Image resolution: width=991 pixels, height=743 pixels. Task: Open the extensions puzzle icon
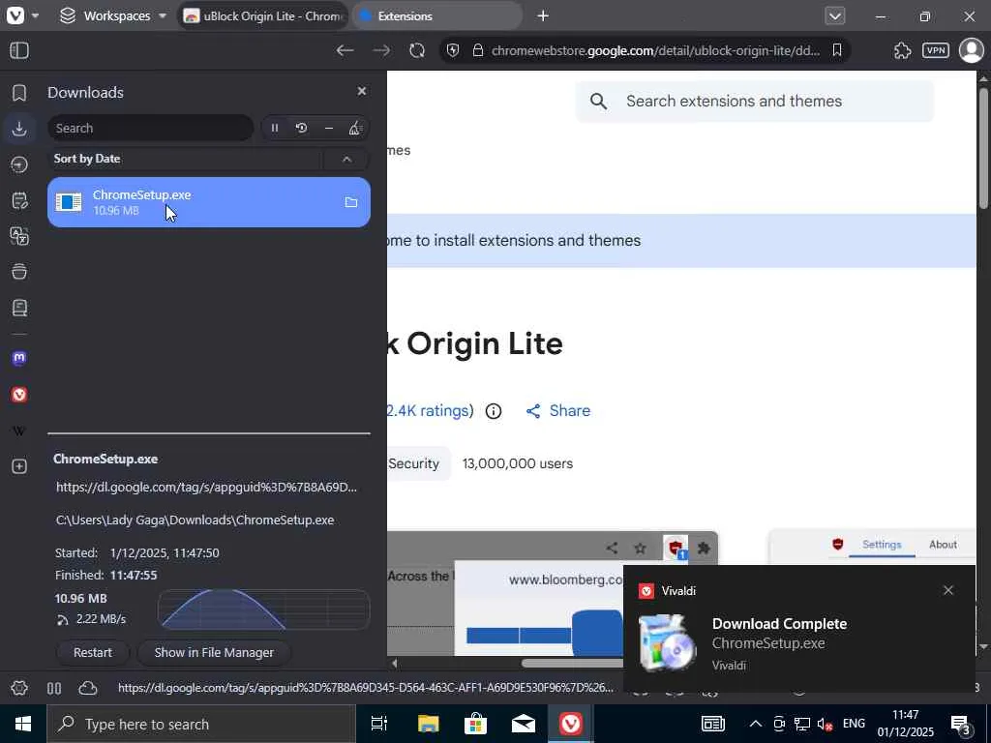click(903, 50)
